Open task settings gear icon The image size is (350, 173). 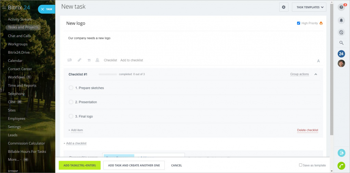pos(284,7)
